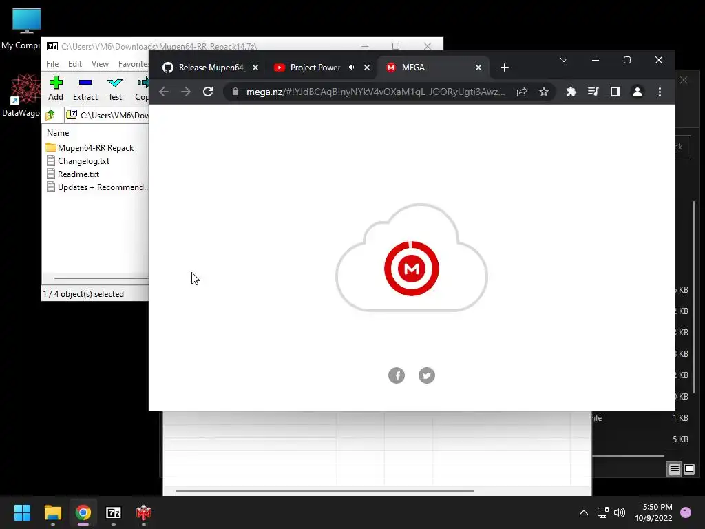The width and height of the screenshot is (705, 529).
Task: Click the Mupen64 taskbar icon
Action: 144,512
